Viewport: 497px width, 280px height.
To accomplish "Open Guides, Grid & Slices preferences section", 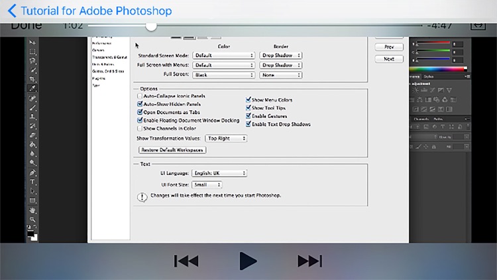I will click(x=108, y=72).
